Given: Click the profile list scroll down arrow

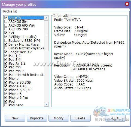Looking at the screenshot, I should click(x=46, y=104).
